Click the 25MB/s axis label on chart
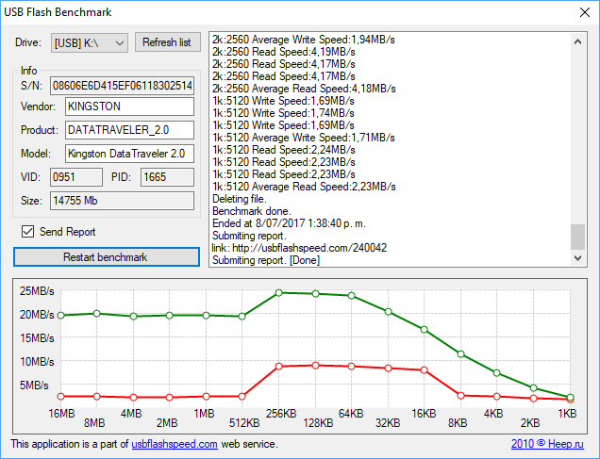Screen dimensions: 600x459 pyautogui.click(x=37, y=291)
